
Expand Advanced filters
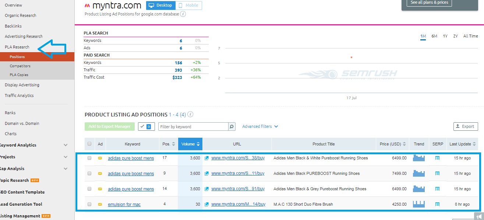[260, 127]
